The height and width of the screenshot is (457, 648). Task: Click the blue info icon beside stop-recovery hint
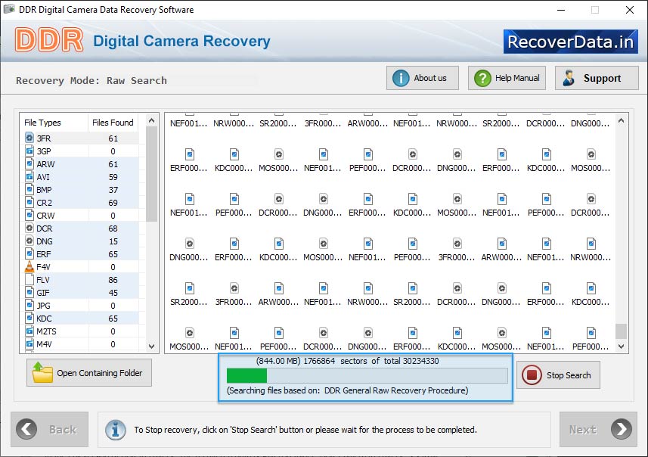coord(116,430)
